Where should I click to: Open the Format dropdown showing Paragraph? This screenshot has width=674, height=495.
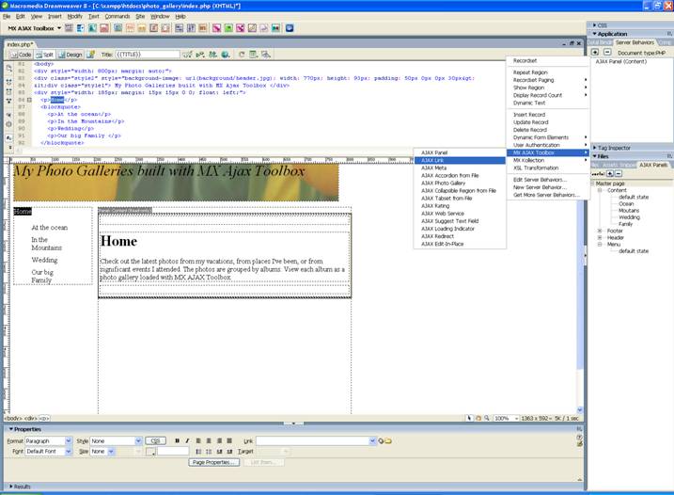[48, 441]
